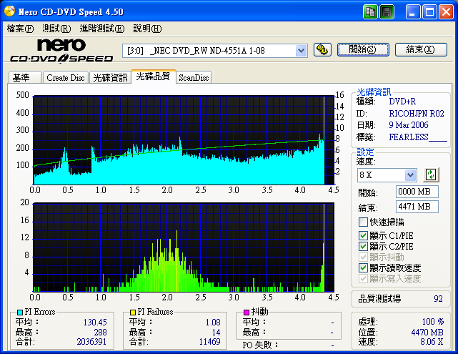The image size is (458, 354).
Task: Click the cyan PI Errors color swatch
Action: tap(20, 313)
